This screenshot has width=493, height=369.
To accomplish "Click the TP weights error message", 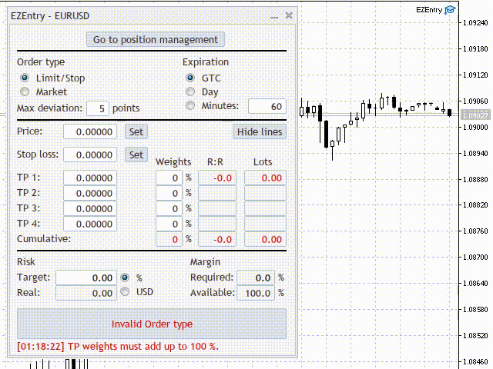I will point(118,347).
